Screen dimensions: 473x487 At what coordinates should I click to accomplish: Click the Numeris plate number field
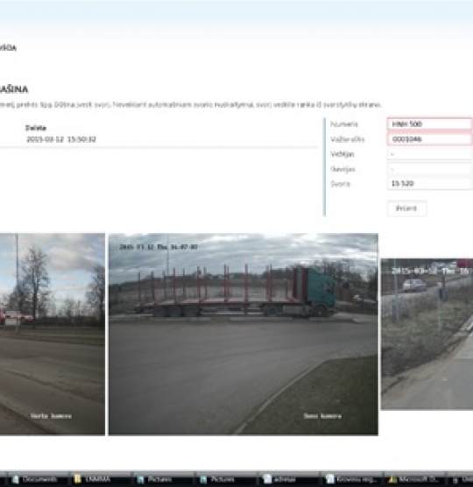429,124
